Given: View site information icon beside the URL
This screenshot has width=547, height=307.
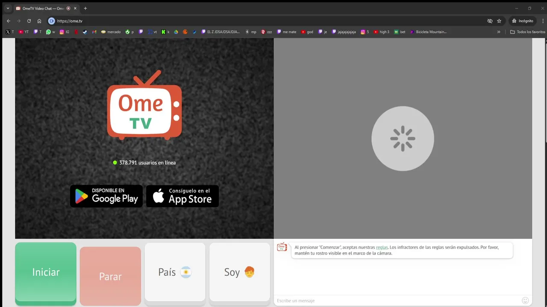Looking at the screenshot, I should 52,21.
